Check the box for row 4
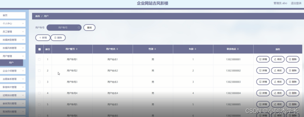 click(39, 93)
